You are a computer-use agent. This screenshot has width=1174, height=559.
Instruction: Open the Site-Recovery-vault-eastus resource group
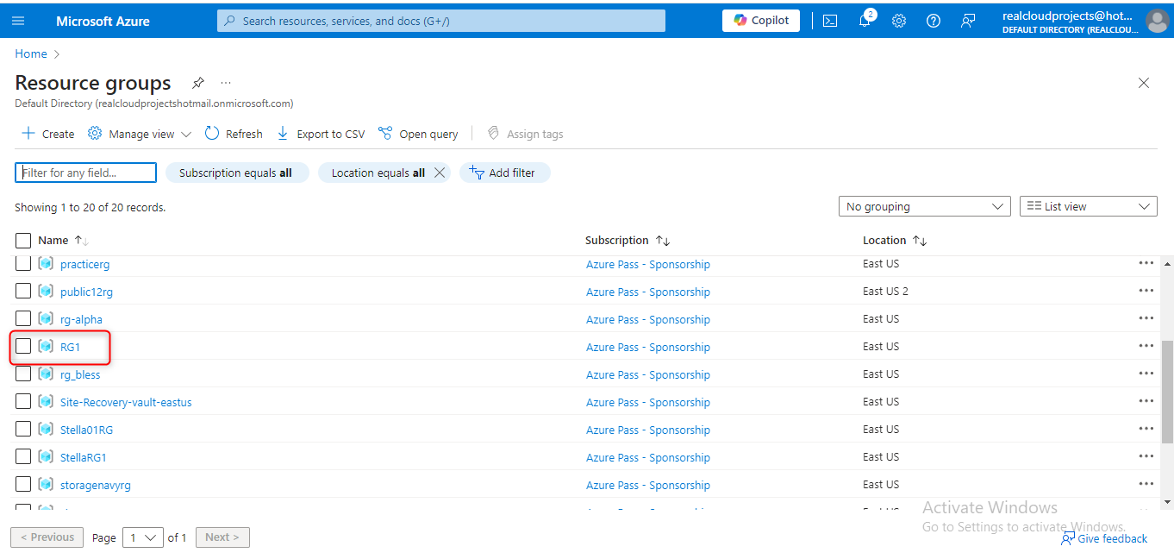[x=126, y=402]
